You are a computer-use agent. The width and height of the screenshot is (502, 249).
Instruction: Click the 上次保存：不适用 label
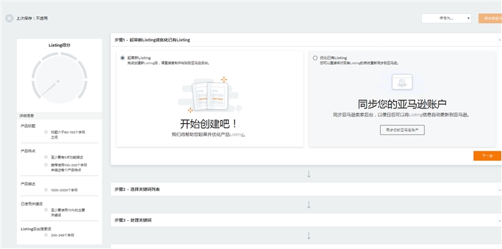pyautogui.click(x=32, y=18)
